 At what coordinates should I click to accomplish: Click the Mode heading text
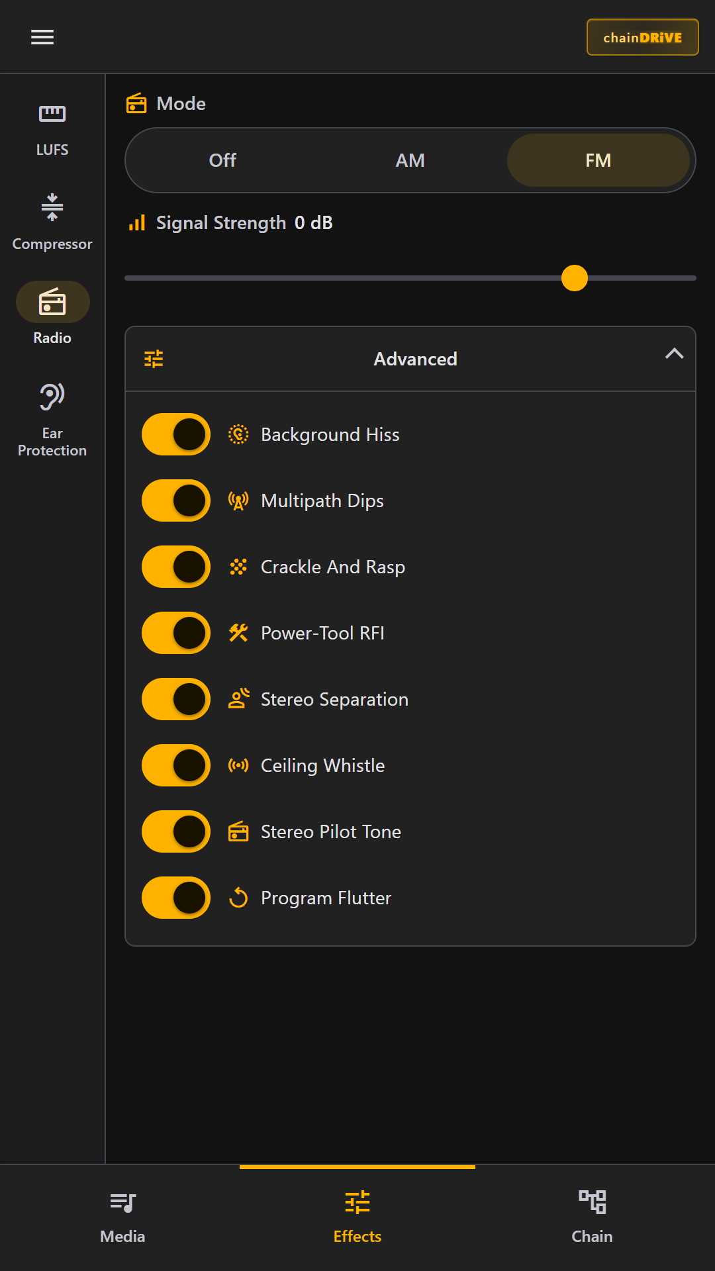click(x=181, y=103)
